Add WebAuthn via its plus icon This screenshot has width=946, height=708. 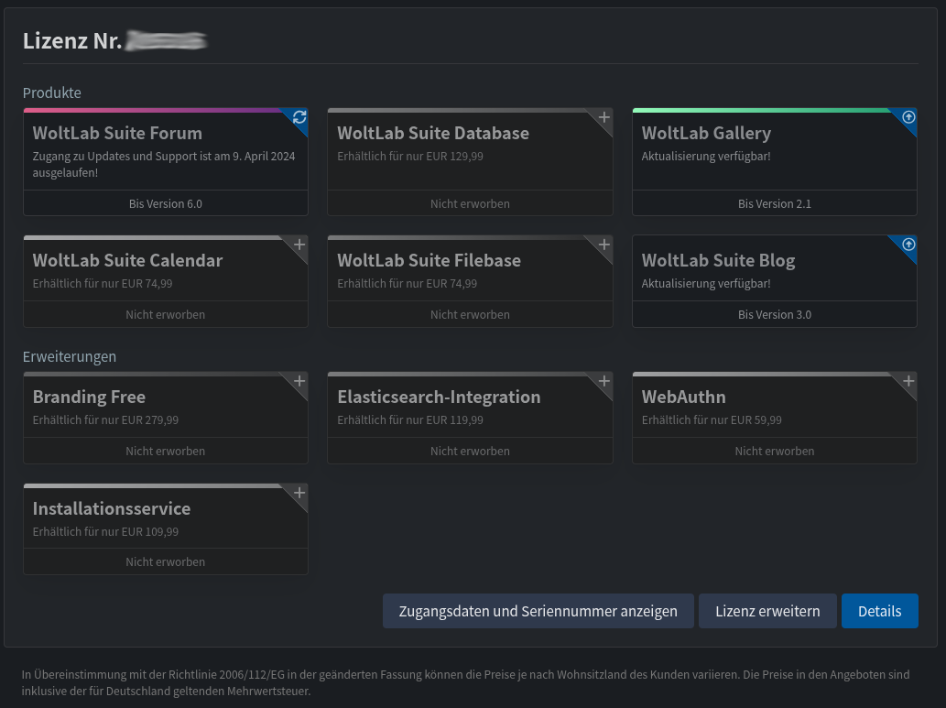(908, 381)
